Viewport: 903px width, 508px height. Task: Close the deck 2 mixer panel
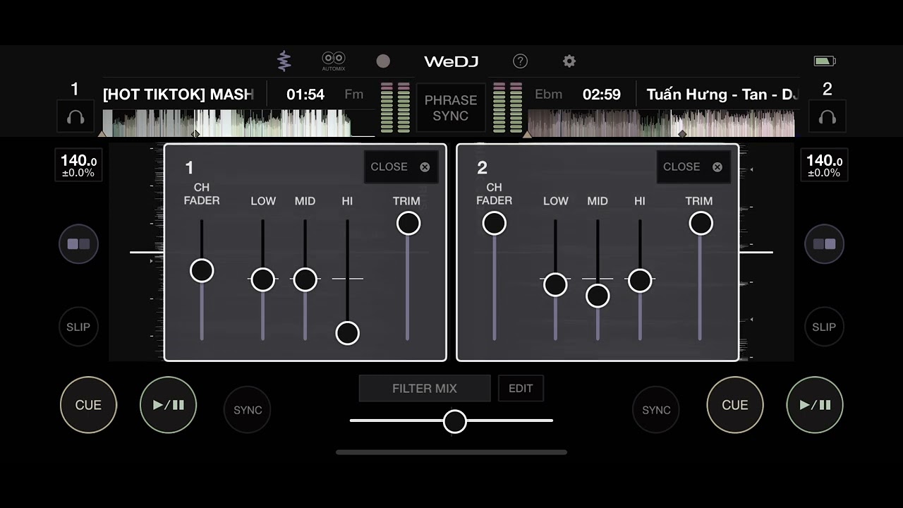693,167
